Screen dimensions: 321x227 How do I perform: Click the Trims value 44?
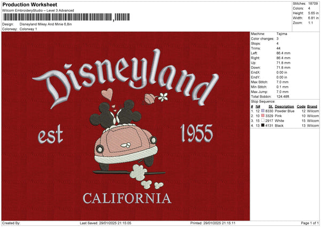click(x=278, y=48)
